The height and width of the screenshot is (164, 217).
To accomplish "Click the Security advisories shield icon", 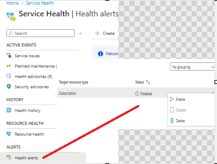I will (x=9, y=87).
